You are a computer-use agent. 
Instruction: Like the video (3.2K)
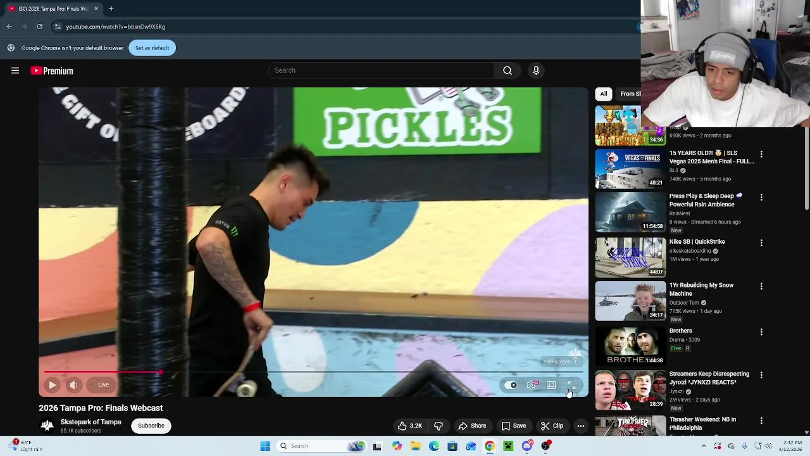point(410,426)
